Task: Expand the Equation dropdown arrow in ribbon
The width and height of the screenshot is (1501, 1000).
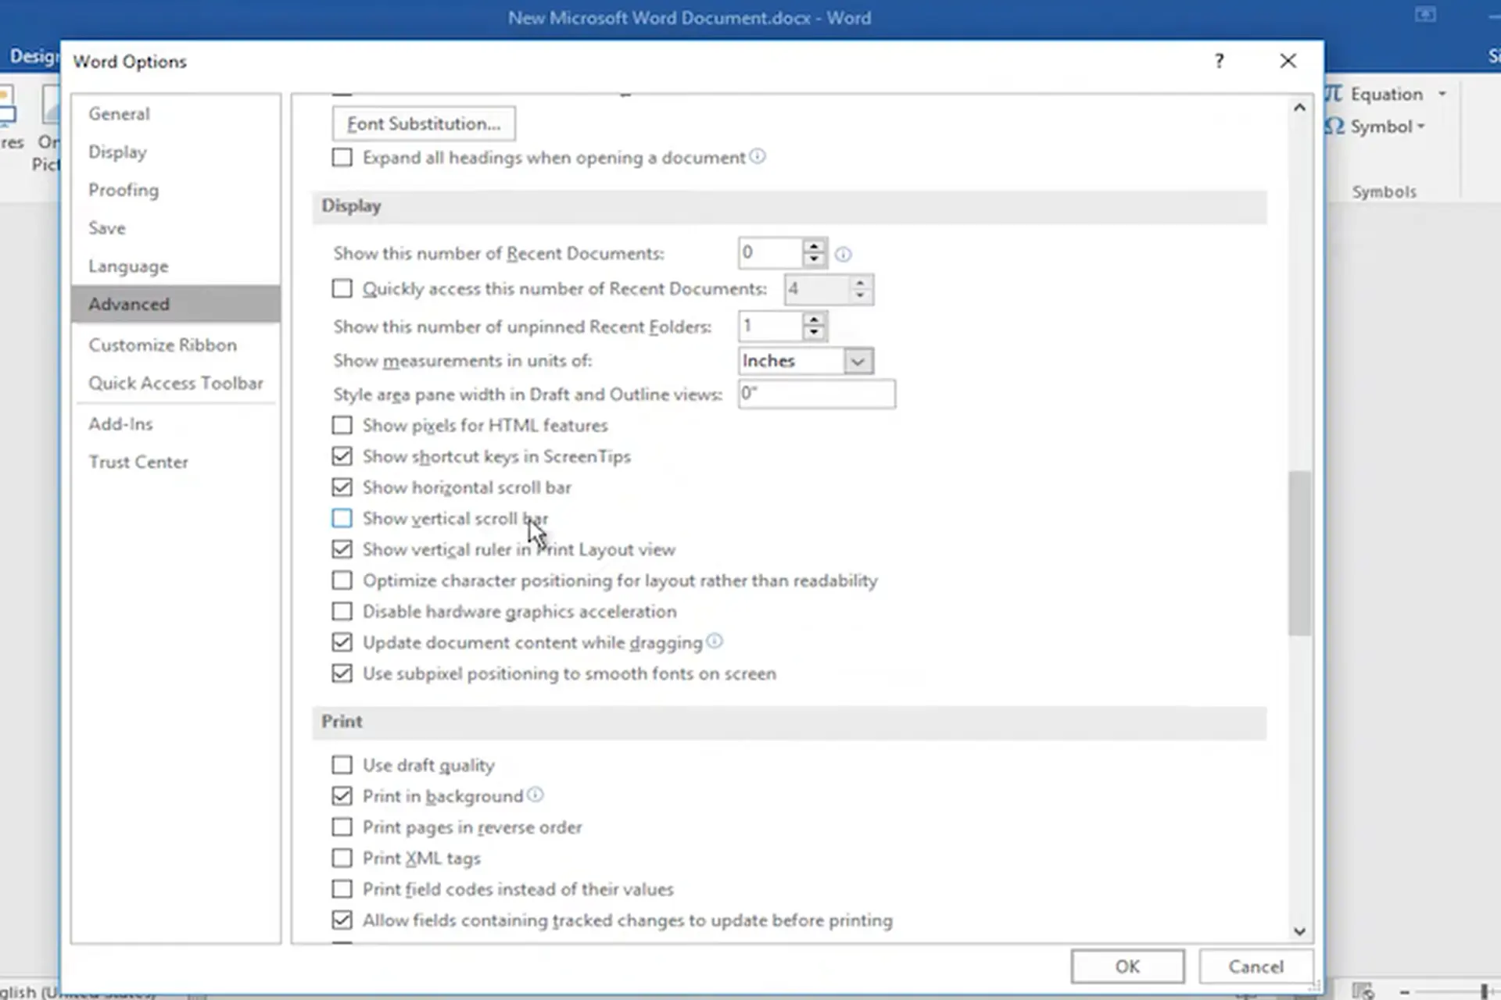Action: 1442,94
